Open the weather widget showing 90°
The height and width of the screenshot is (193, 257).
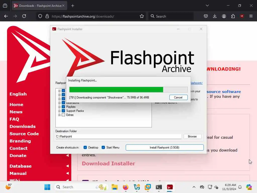coord(9,187)
